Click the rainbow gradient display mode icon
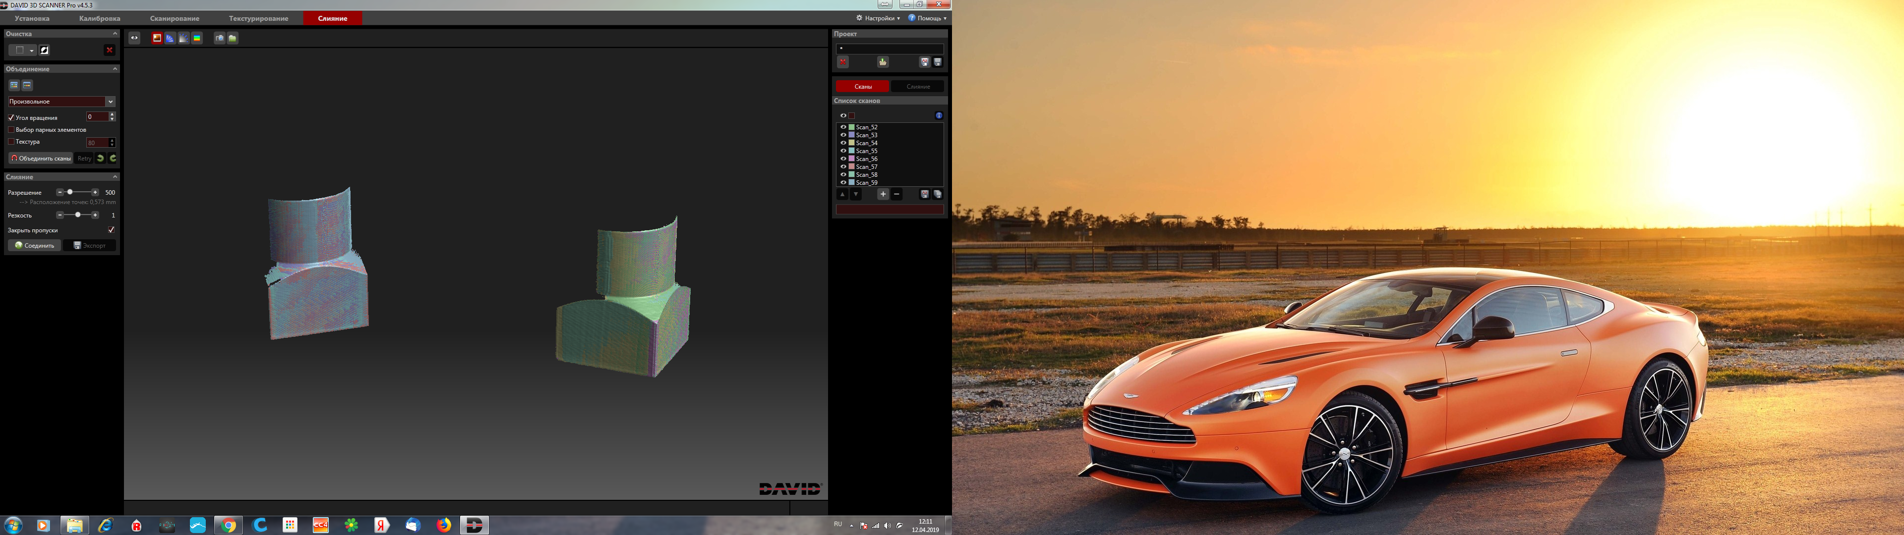Image resolution: width=1904 pixels, height=535 pixels. 197,39
